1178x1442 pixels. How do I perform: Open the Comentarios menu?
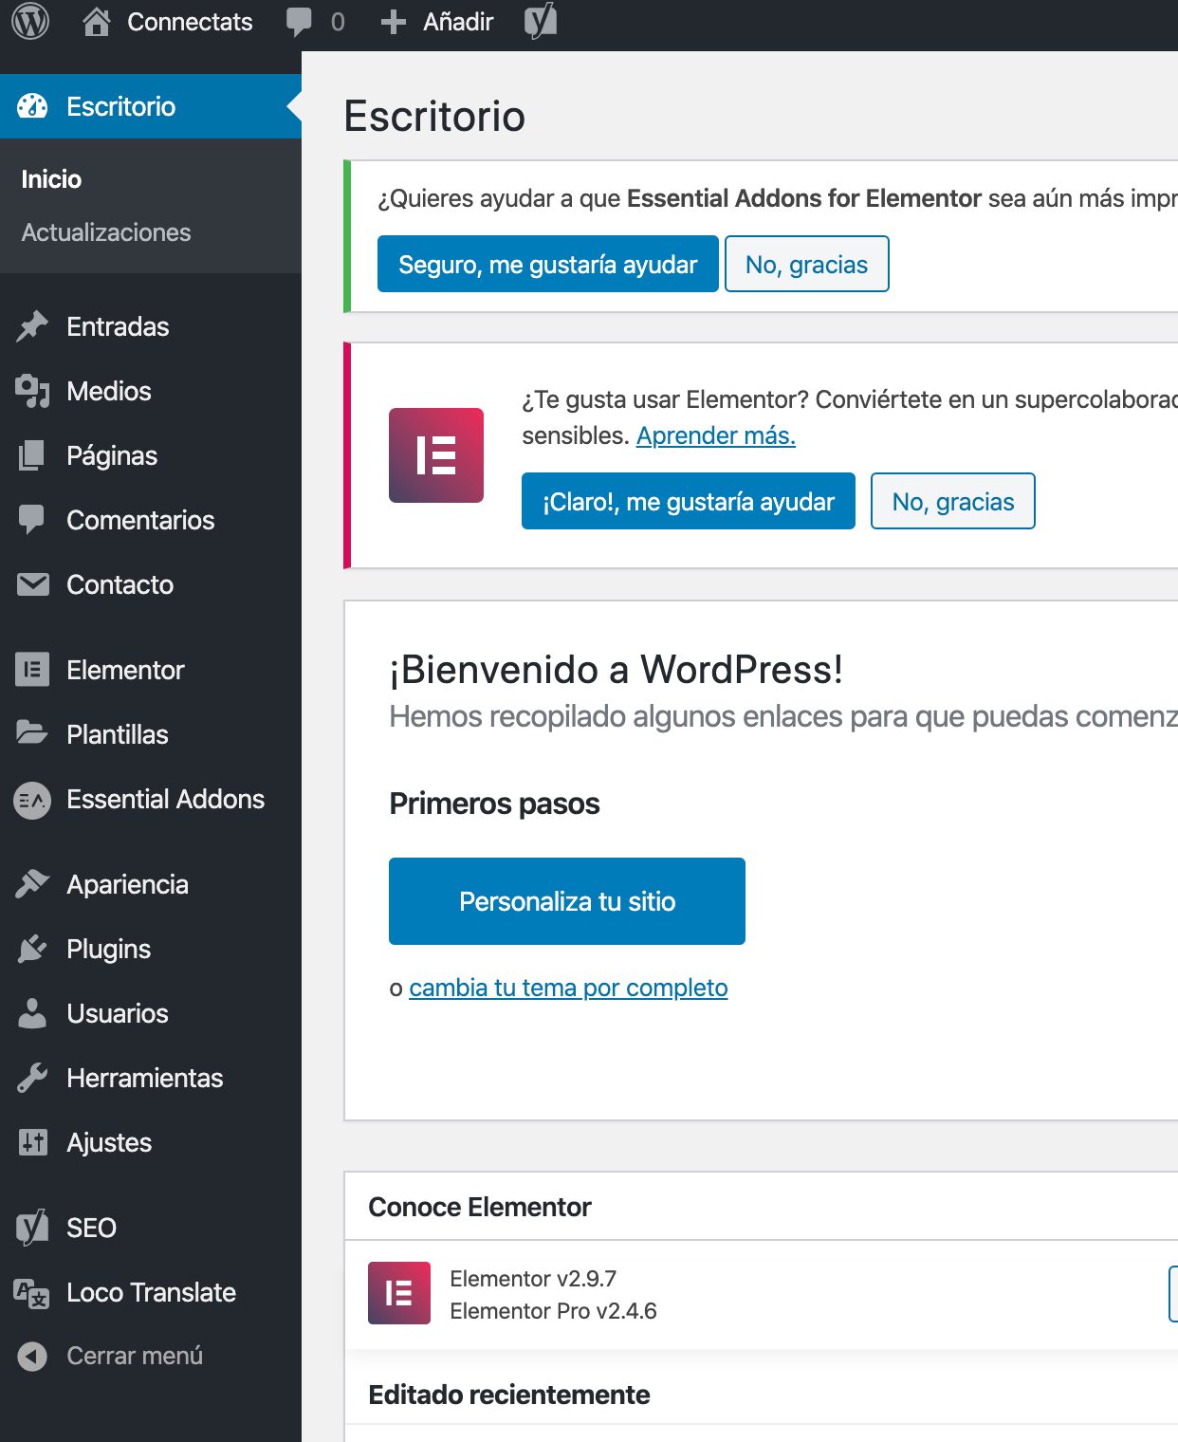tap(140, 520)
